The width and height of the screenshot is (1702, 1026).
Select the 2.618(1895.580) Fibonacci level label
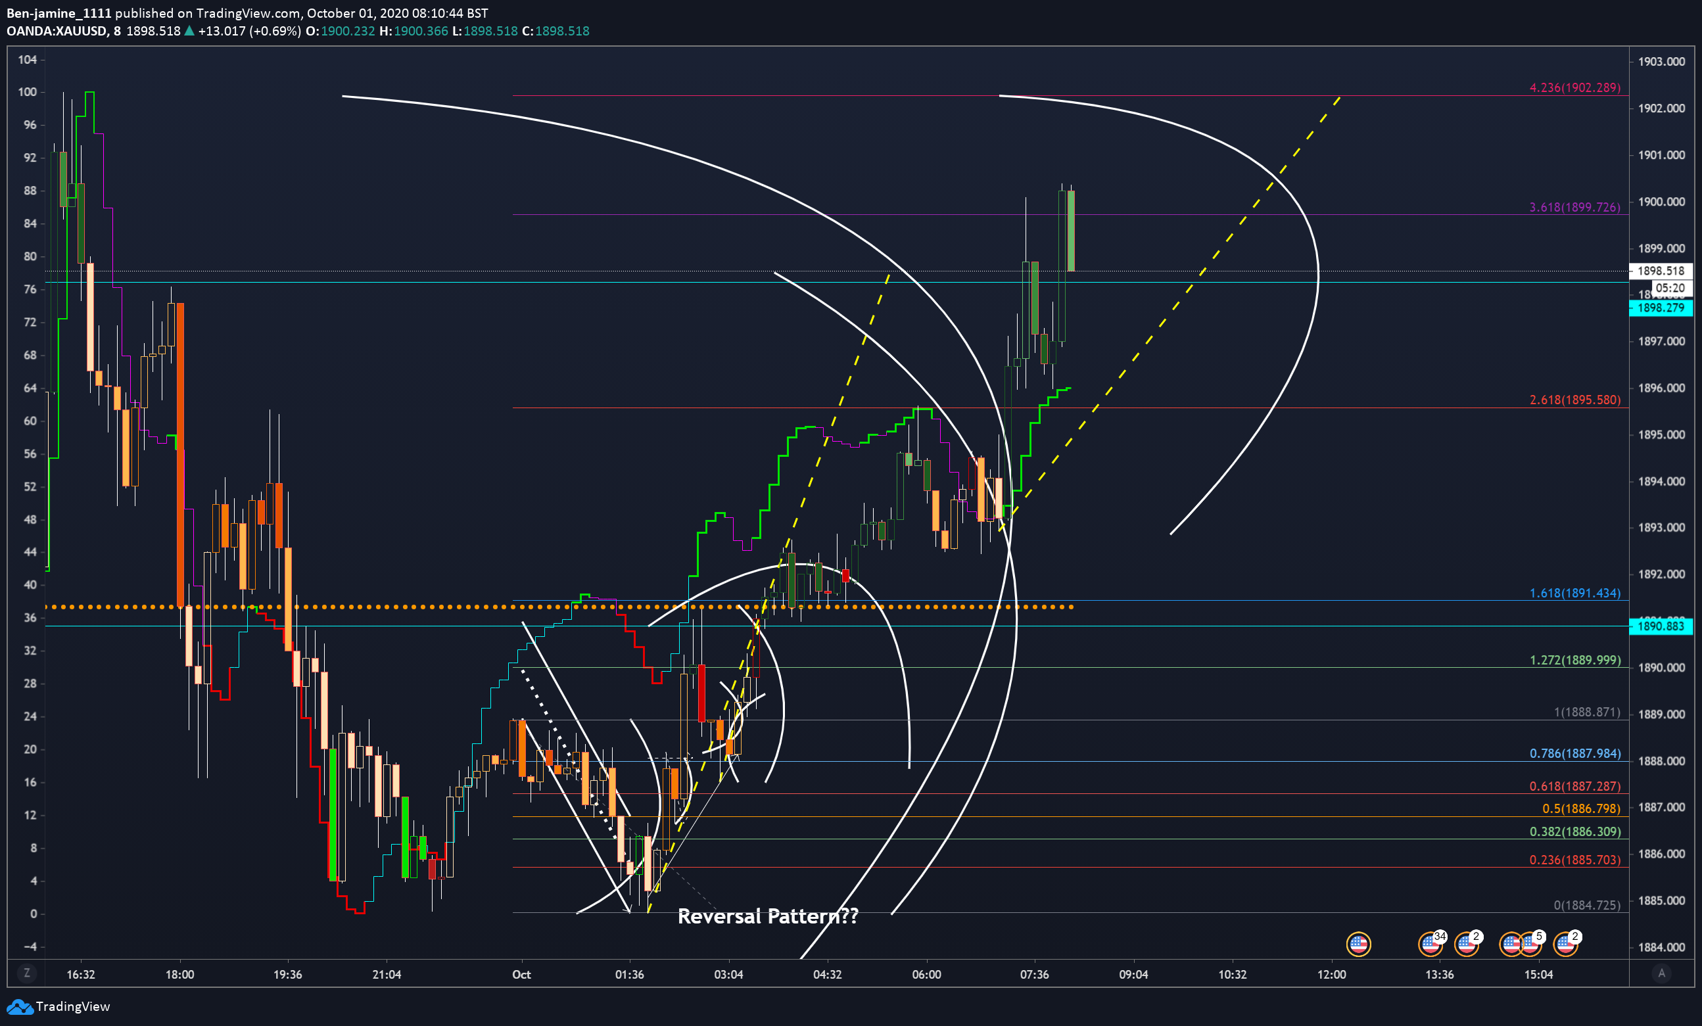1575,400
